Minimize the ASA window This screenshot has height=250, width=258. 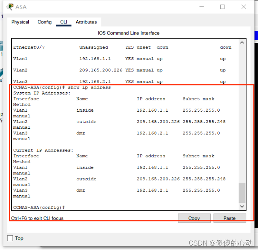tap(202, 7)
